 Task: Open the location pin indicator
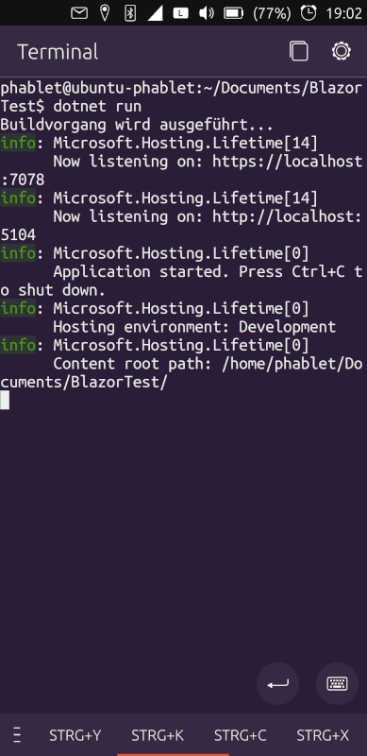pyautogui.click(x=105, y=13)
